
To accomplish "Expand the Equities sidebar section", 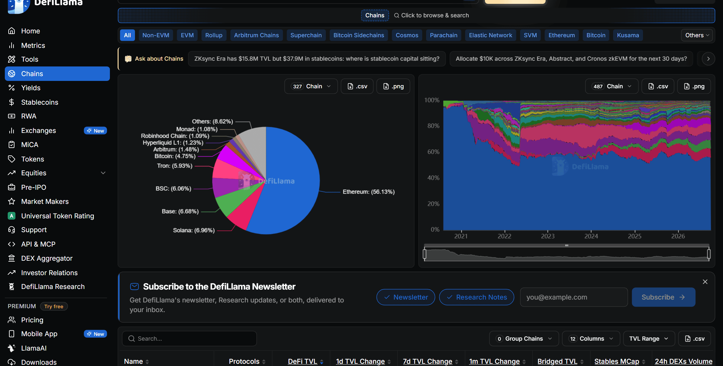I will tap(103, 173).
